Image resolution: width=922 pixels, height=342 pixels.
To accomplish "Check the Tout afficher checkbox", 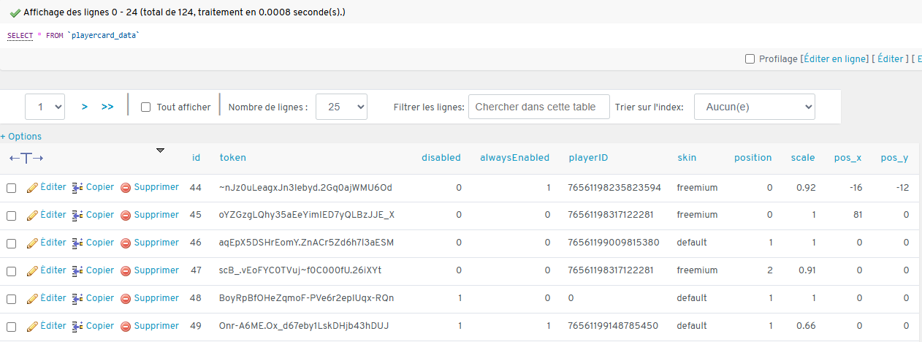I will pos(146,107).
